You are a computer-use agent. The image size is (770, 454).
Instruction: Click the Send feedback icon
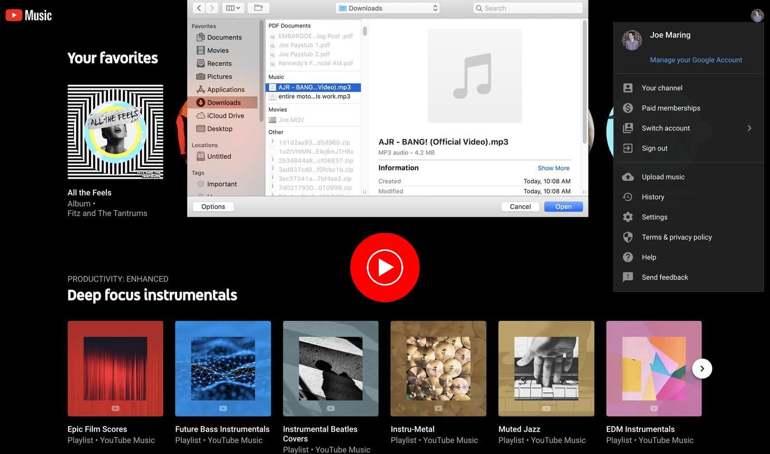pos(628,277)
